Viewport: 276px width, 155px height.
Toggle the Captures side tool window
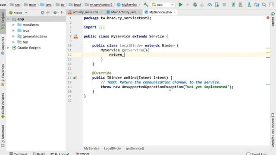click(x=3, y=46)
